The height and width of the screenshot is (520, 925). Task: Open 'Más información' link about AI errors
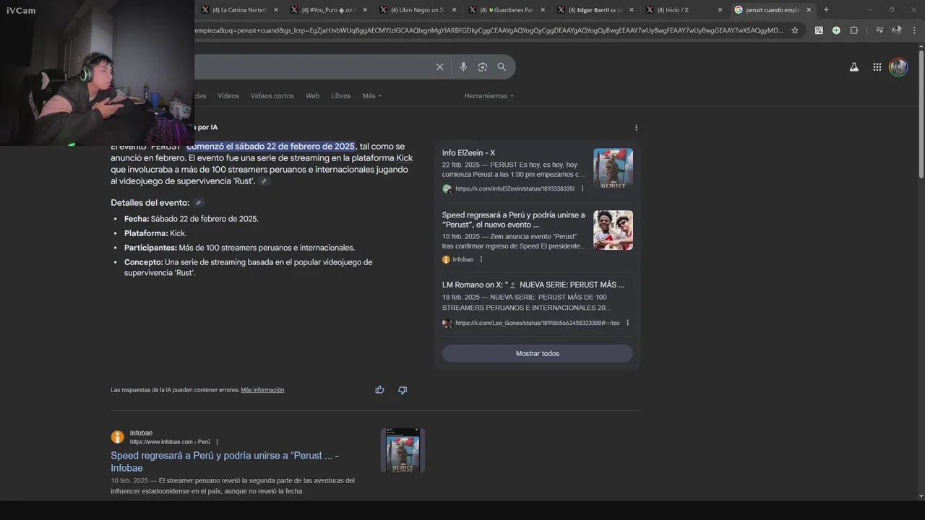point(262,390)
